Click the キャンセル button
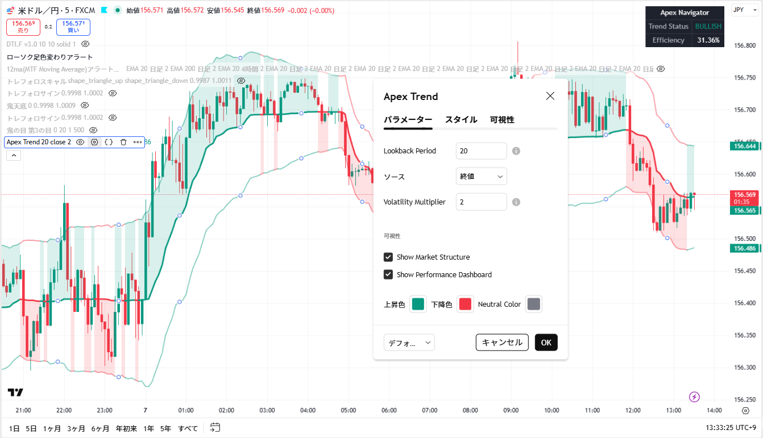The height and width of the screenshot is (438, 763). point(502,343)
